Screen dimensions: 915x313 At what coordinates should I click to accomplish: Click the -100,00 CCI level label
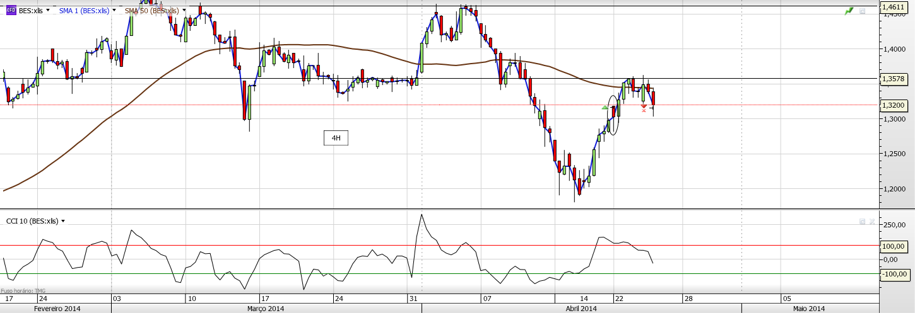[x=895, y=274]
